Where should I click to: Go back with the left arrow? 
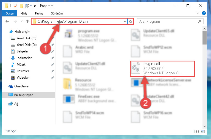[x=7, y=21]
